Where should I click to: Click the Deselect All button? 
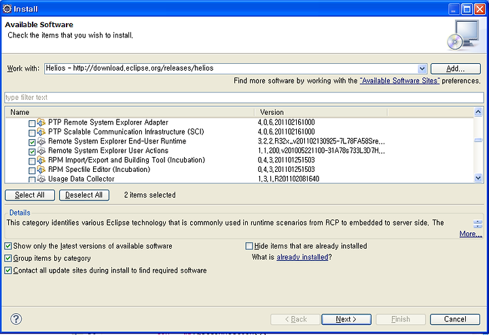pyautogui.click(x=84, y=195)
